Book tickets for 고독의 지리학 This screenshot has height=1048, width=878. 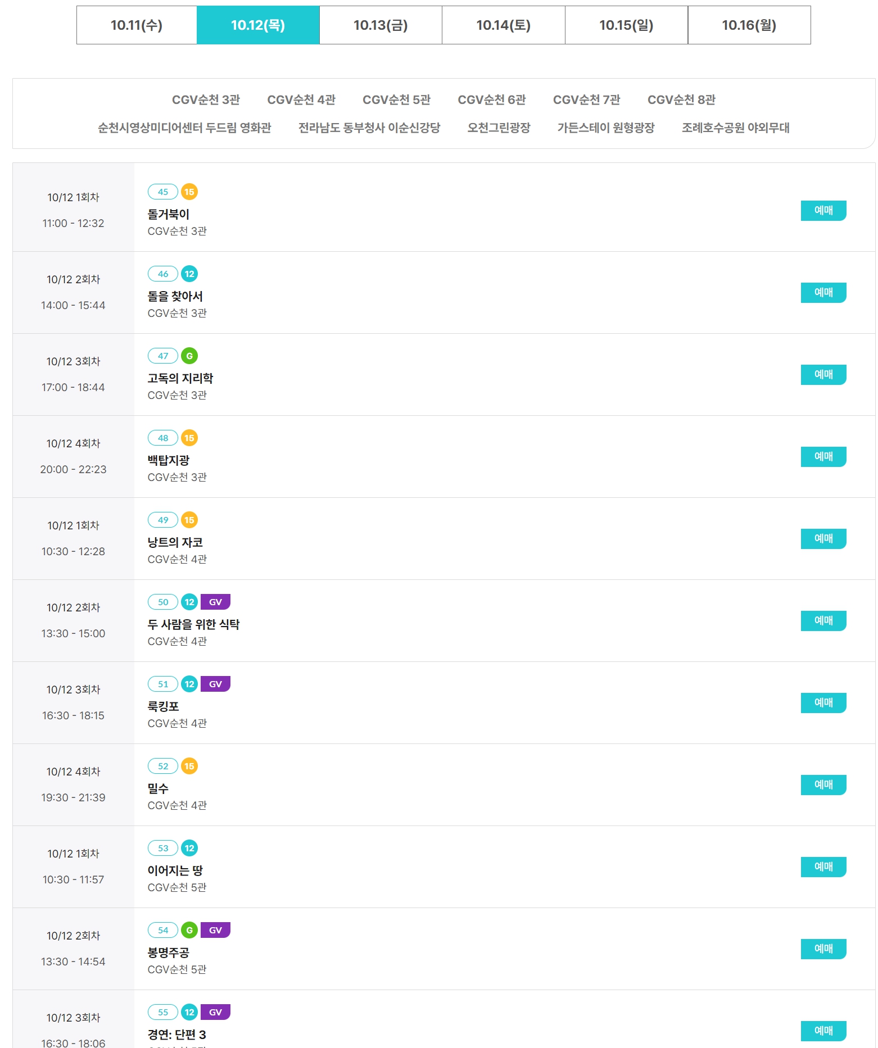[x=823, y=375]
